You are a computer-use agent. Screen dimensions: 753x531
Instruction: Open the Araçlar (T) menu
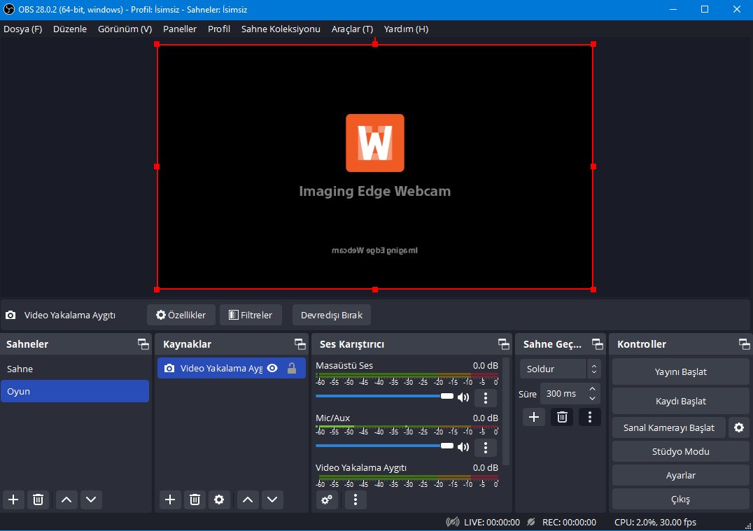click(352, 29)
